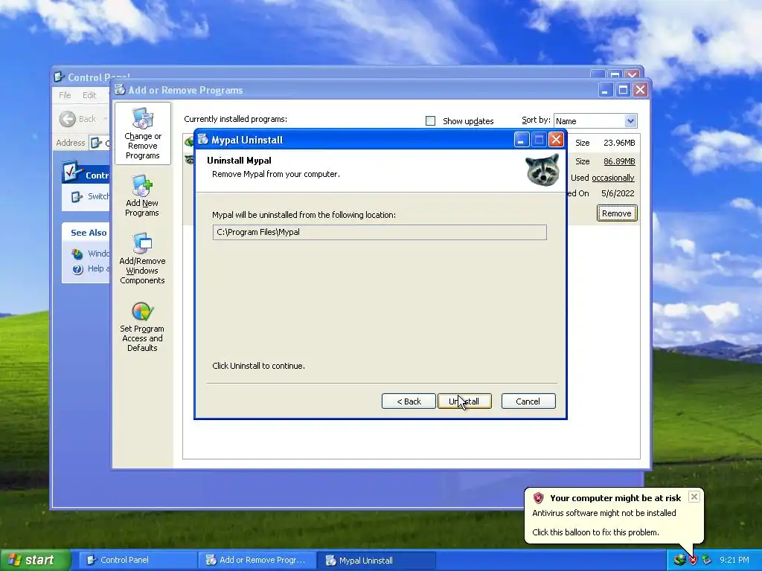This screenshot has height=571, width=762.
Task: Click the Help question mark icon under See Also
Action: point(77,269)
